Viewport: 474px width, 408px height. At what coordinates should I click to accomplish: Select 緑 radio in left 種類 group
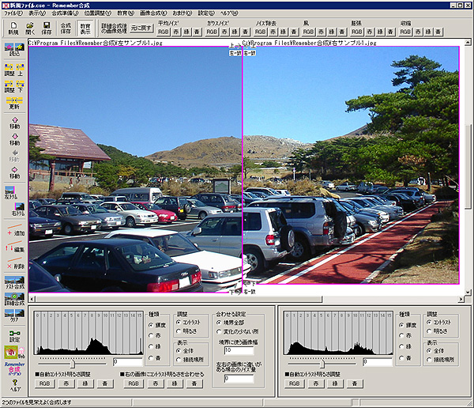tap(155, 346)
